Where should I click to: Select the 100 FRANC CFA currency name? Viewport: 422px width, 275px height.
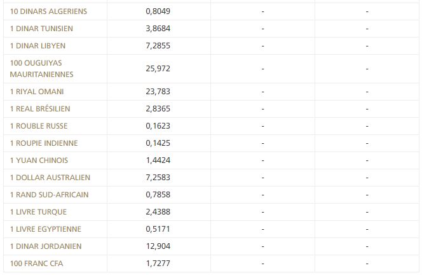click(x=37, y=264)
